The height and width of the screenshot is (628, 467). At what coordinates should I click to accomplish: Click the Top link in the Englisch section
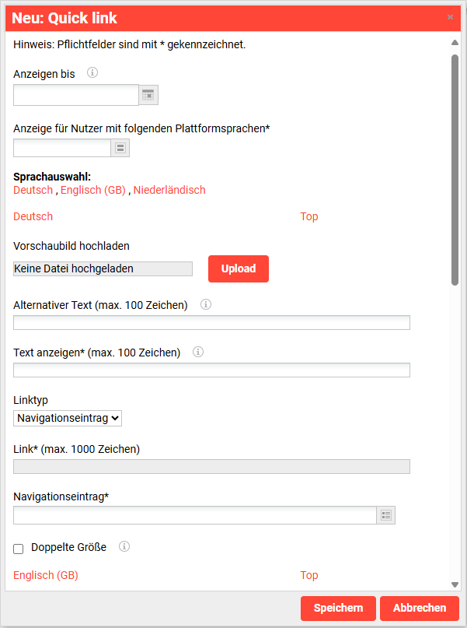point(308,574)
